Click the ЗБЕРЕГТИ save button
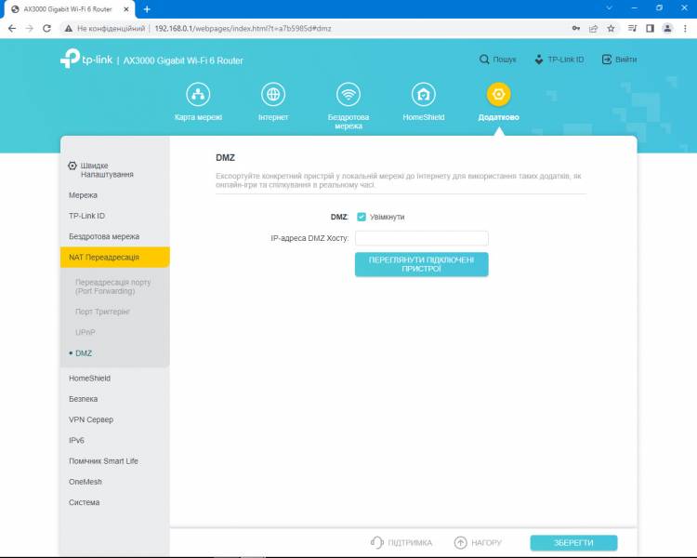Screen dimensions: 697x558 573,543
